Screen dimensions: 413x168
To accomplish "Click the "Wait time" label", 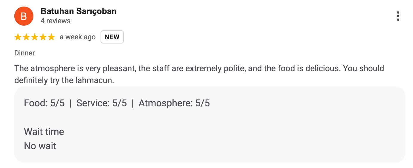I will point(44,132).
